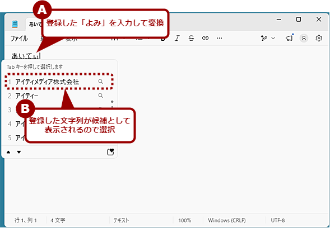The image size is (330, 228).
Task: Open the emoji panel heart icon
Action: tap(110, 152)
